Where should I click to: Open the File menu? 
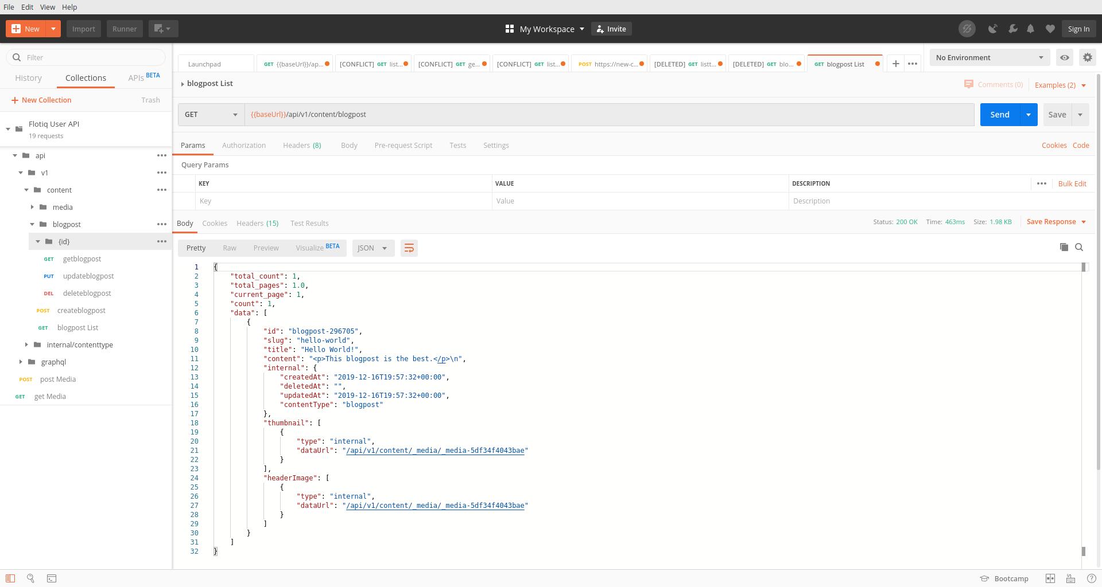click(9, 7)
